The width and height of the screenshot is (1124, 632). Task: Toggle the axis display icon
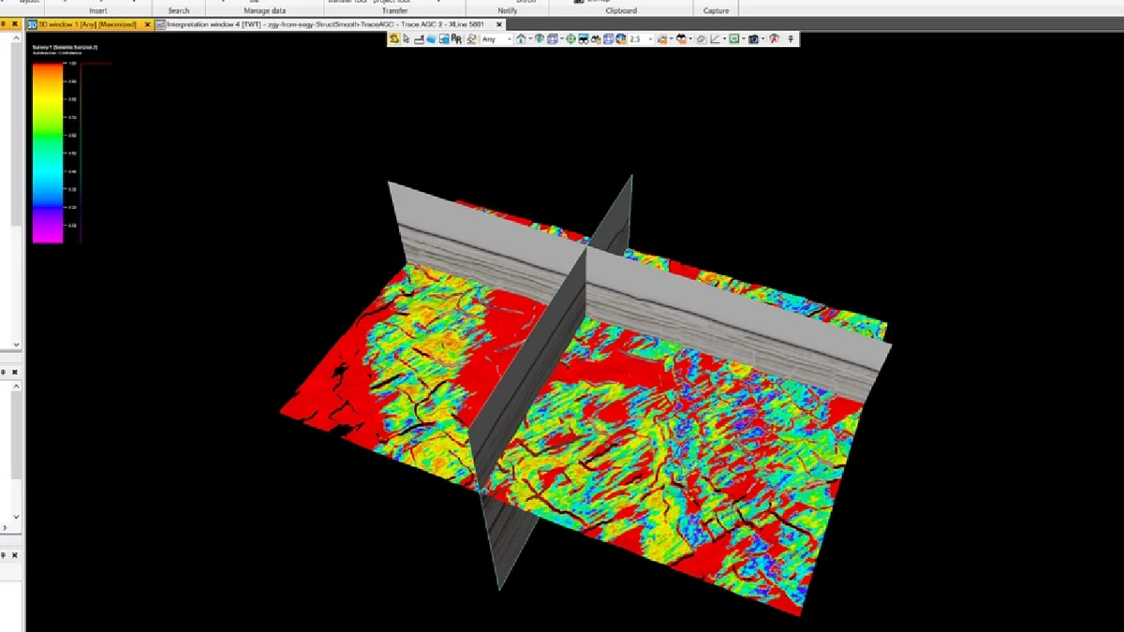click(714, 39)
